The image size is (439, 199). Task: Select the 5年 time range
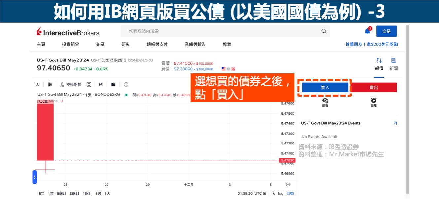[x=42, y=193]
